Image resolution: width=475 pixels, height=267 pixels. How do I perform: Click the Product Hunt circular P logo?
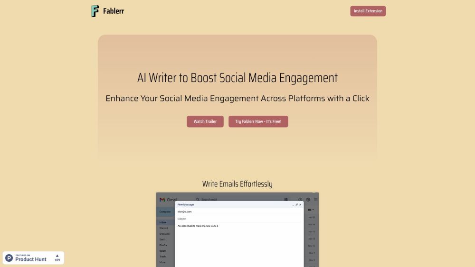[x=9, y=258]
